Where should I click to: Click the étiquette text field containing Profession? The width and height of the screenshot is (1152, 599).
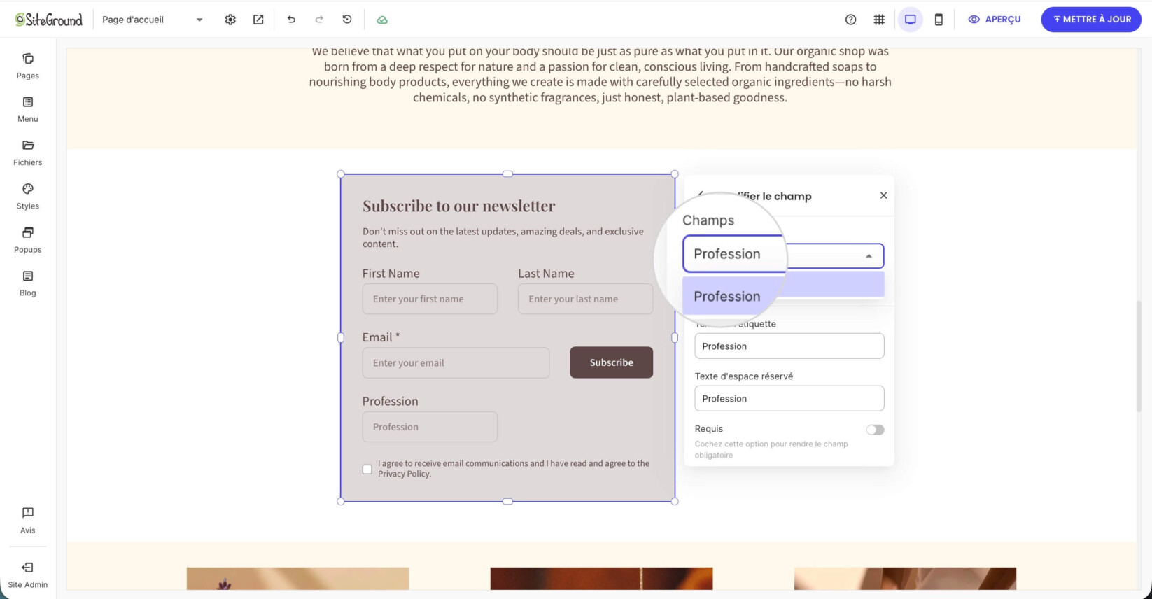(789, 346)
